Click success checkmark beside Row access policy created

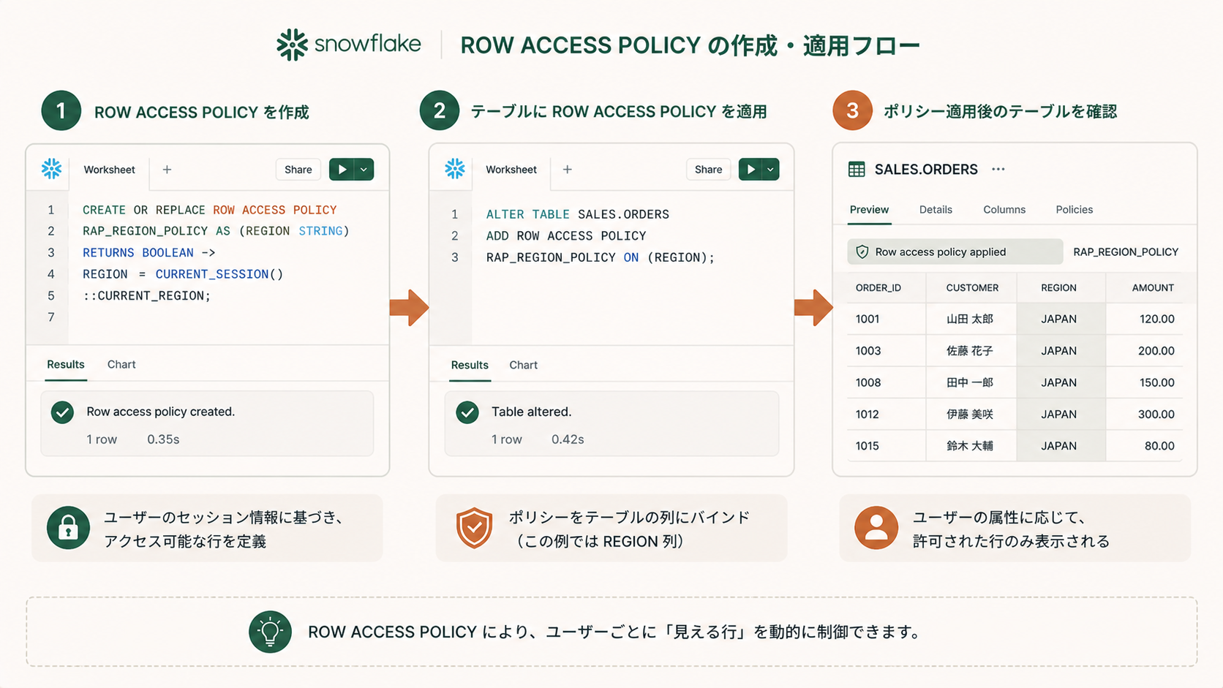[63, 412]
